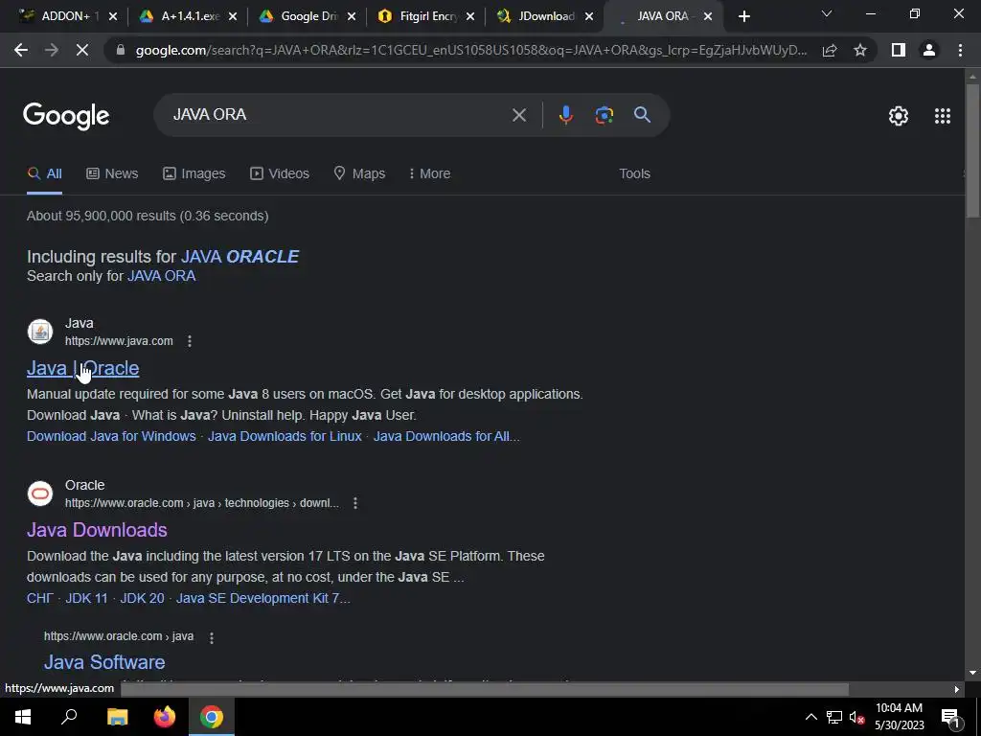981x736 pixels.
Task: Open Windows Start menu
Action: 23,717
